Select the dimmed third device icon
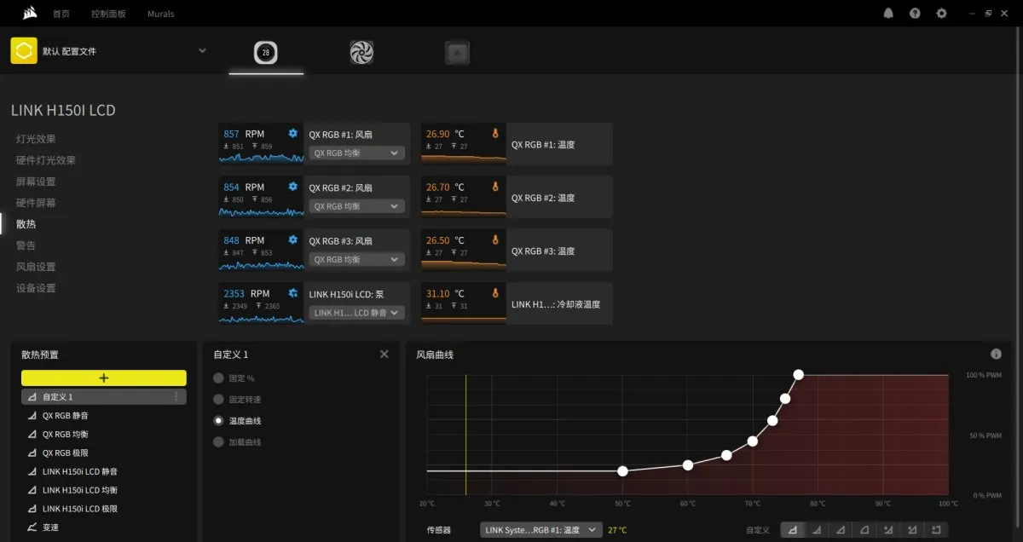 point(457,53)
